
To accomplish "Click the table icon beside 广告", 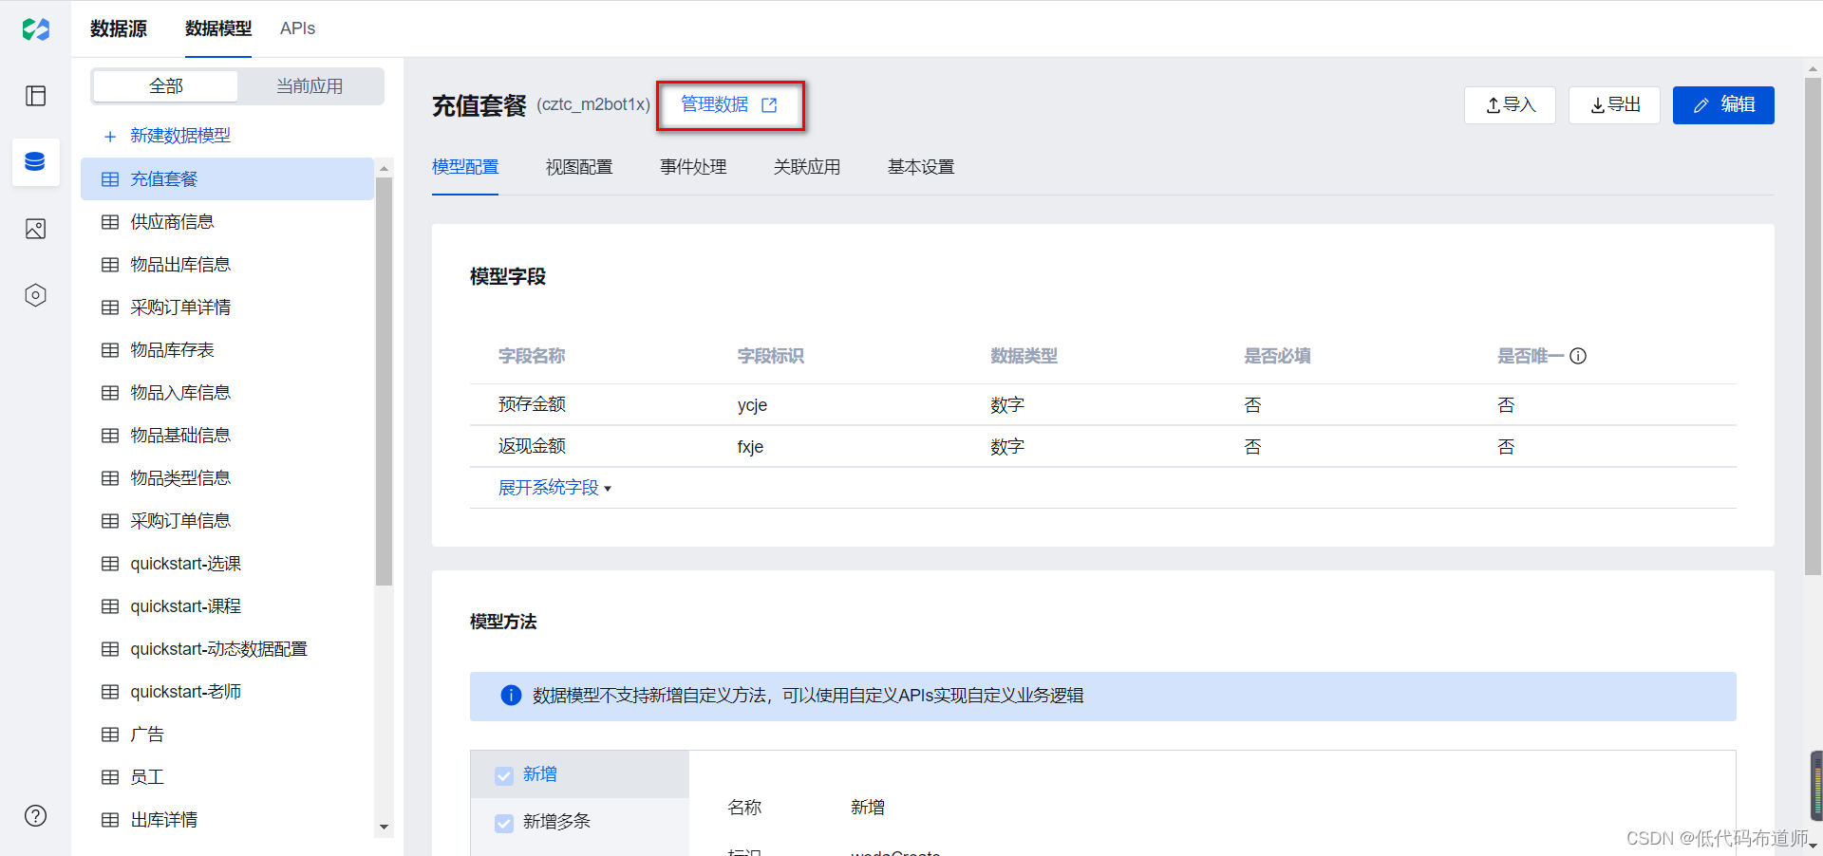I will tap(110, 735).
